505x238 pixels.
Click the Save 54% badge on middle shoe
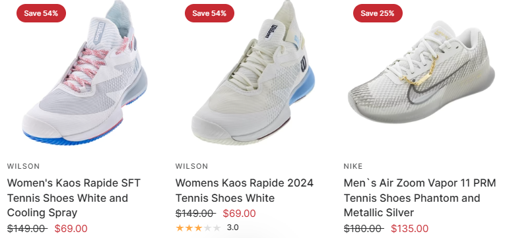coord(209,13)
